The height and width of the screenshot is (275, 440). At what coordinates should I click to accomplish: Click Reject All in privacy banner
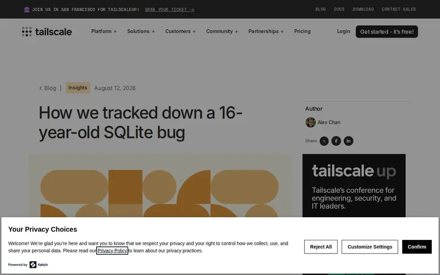[321, 247]
